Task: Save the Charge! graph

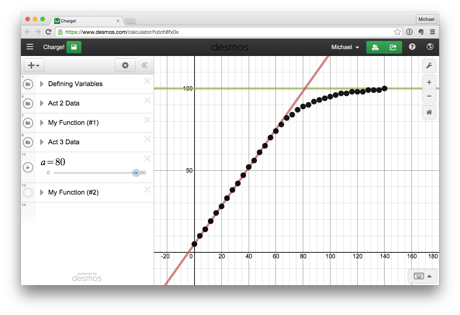Action: point(74,47)
